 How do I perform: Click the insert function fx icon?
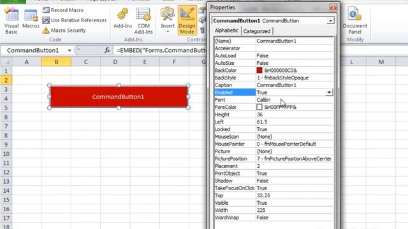107,50
